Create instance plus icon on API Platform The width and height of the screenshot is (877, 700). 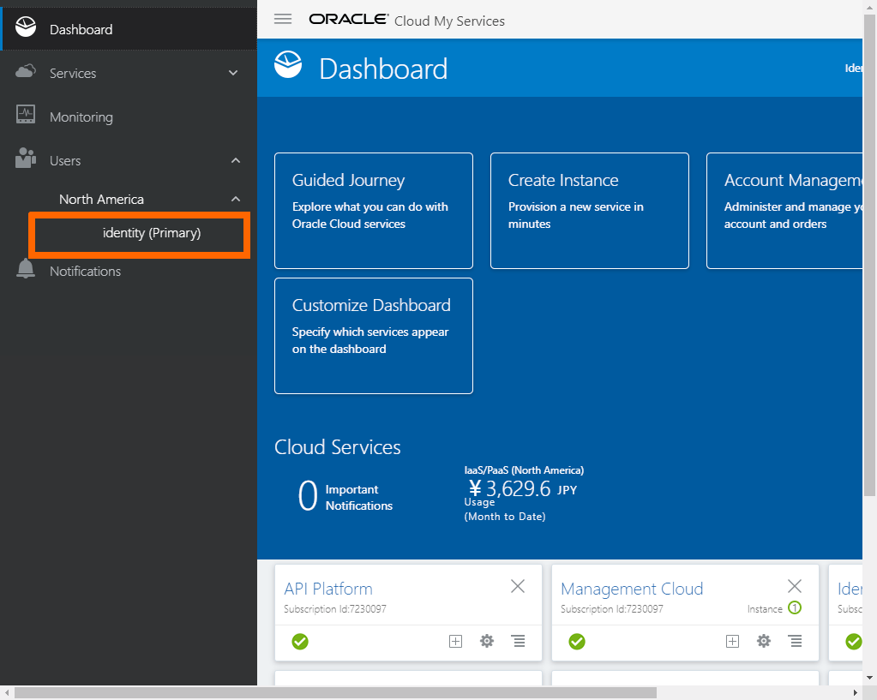coord(456,641)
